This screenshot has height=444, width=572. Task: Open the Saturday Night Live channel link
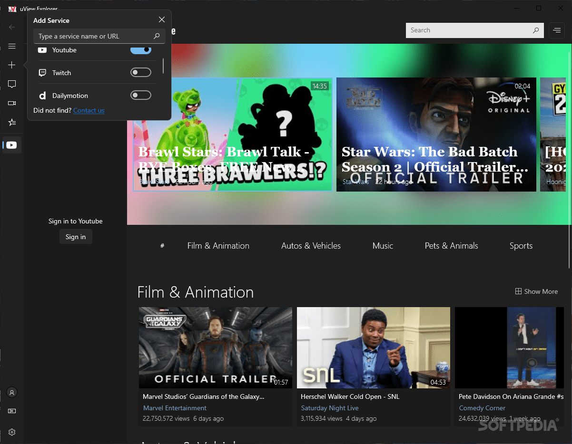click(330, 408)
